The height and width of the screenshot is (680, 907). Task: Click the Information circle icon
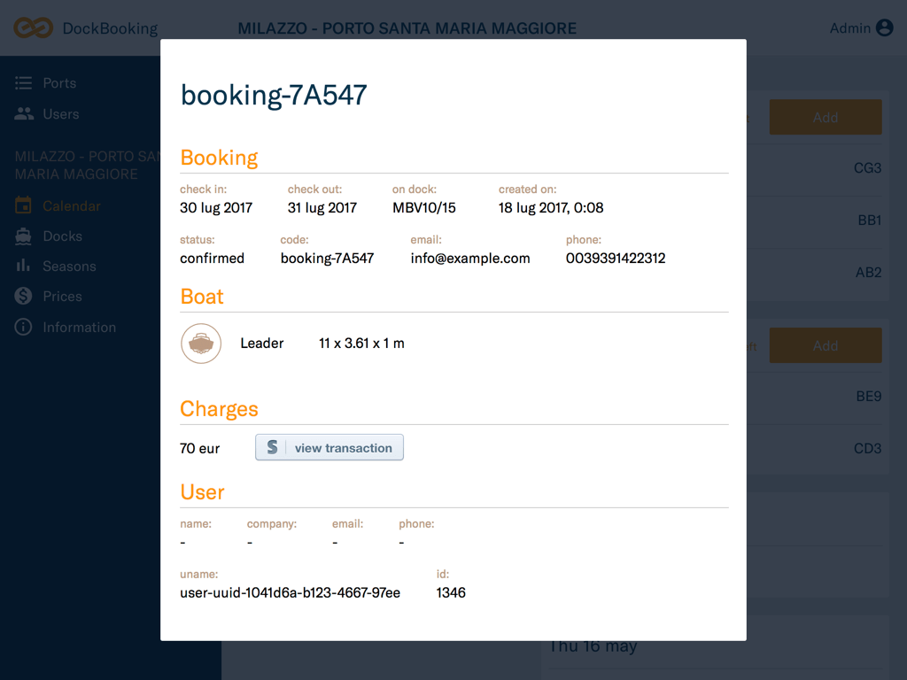pyautogui.click(x=23, y=328)
